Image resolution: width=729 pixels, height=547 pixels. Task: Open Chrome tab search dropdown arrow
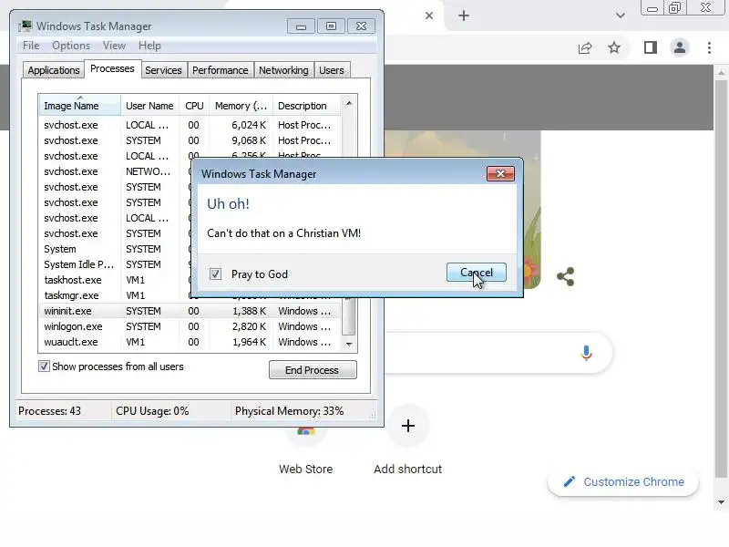point(620,15)
